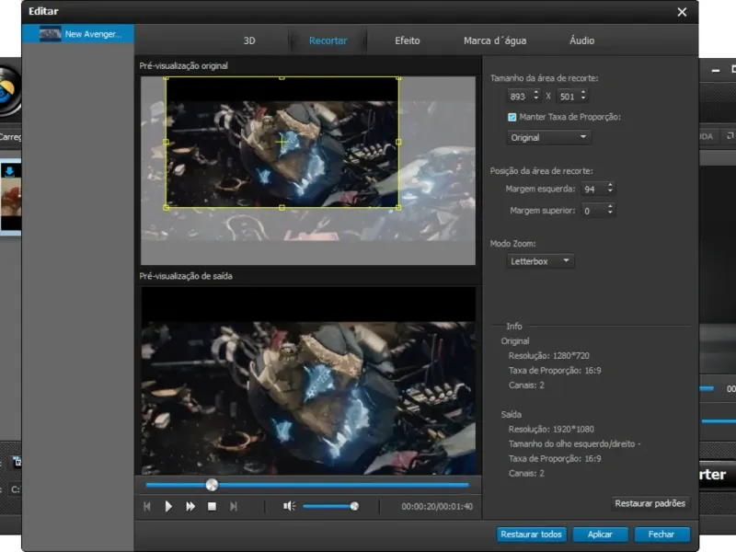Open the Original aspect ratio dropdown
736x552 pixels.
click(549, 137)
